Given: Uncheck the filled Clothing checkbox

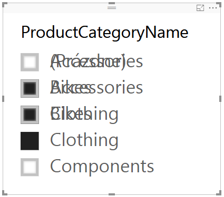Looking at the screenshot, I should tap(30, 141).
